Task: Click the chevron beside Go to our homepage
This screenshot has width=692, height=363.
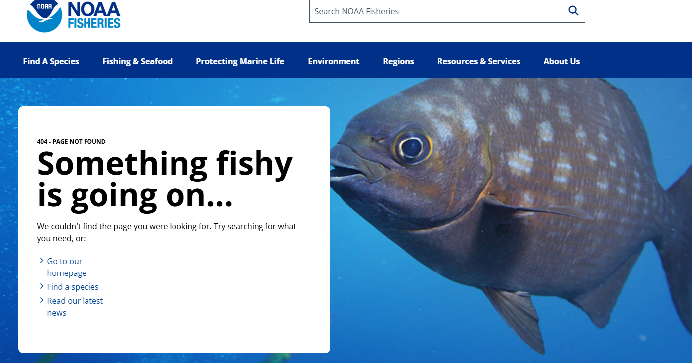Action: tap(42, 261)
